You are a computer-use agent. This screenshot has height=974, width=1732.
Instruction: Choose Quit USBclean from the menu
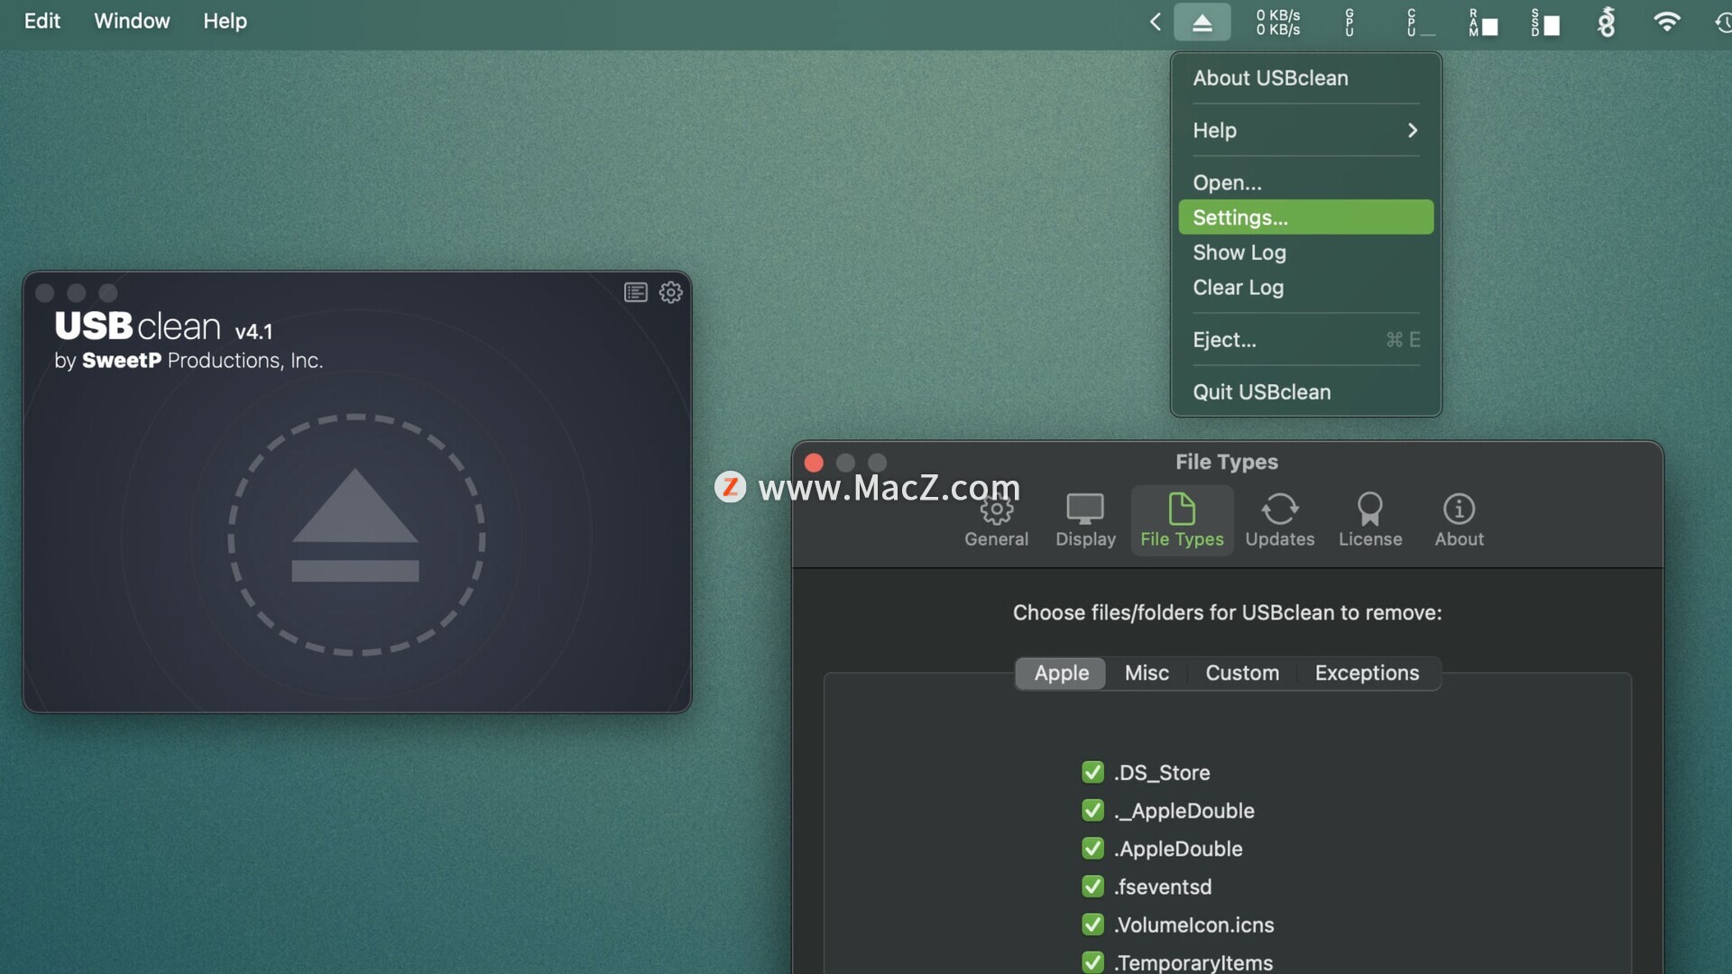pyautogui.click(x=1305, y=392)
